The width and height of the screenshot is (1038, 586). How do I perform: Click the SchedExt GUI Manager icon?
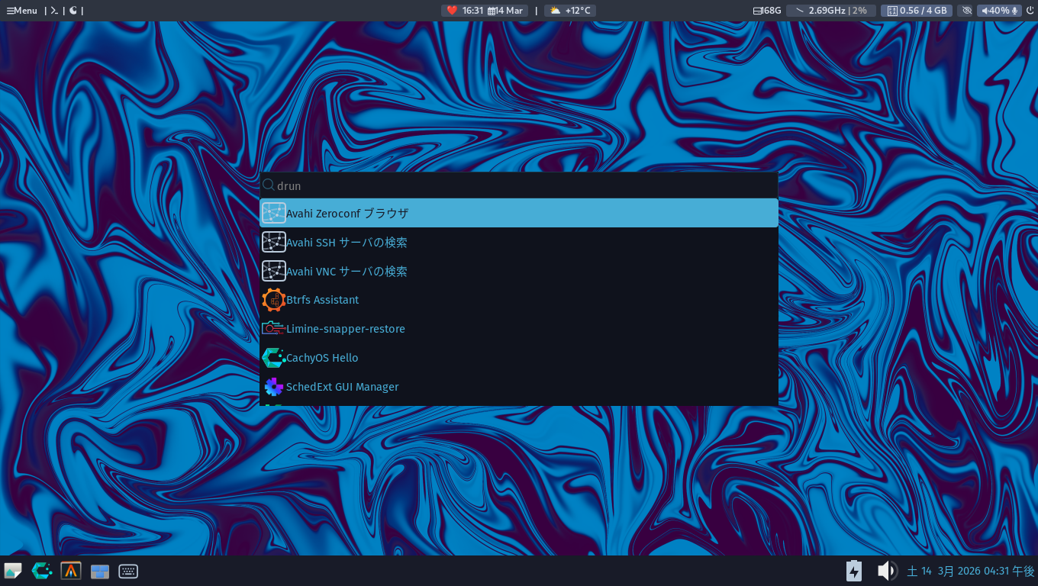pyautogui.click(x=273, y=387)
